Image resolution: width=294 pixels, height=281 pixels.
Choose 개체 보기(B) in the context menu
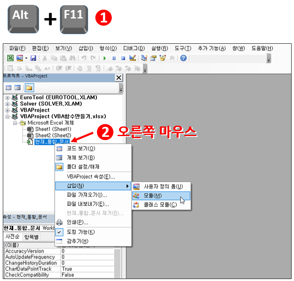[x=93, y=158]
